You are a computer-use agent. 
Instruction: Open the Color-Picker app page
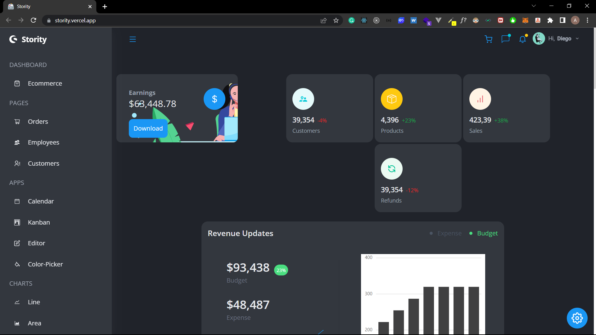coord(45,264)
